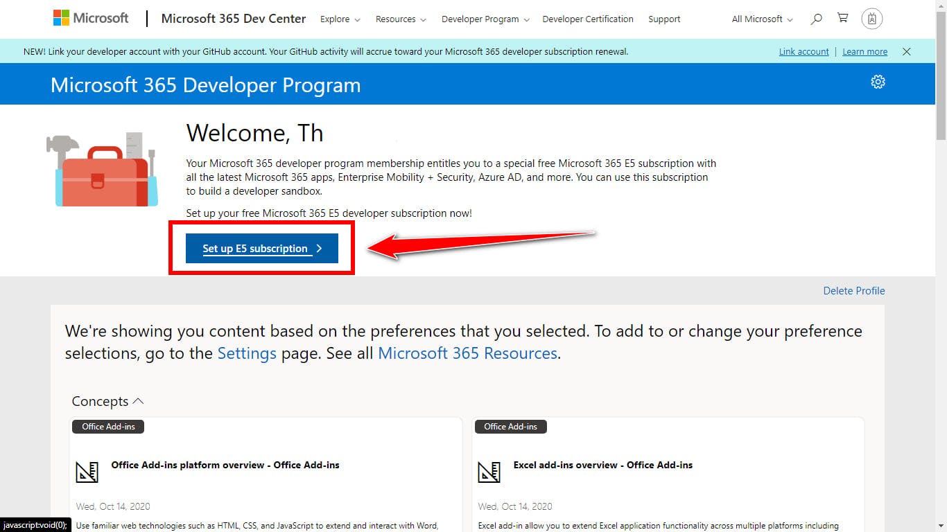Viewport: 947px width, 532px height.
Task: Open the Microsoft 365 Resources link
Action: pos(467,353)
